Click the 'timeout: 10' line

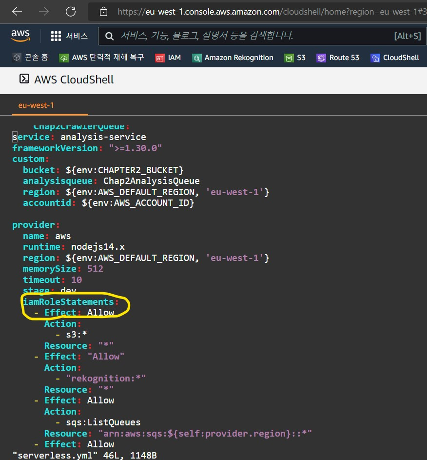(53, 280)
